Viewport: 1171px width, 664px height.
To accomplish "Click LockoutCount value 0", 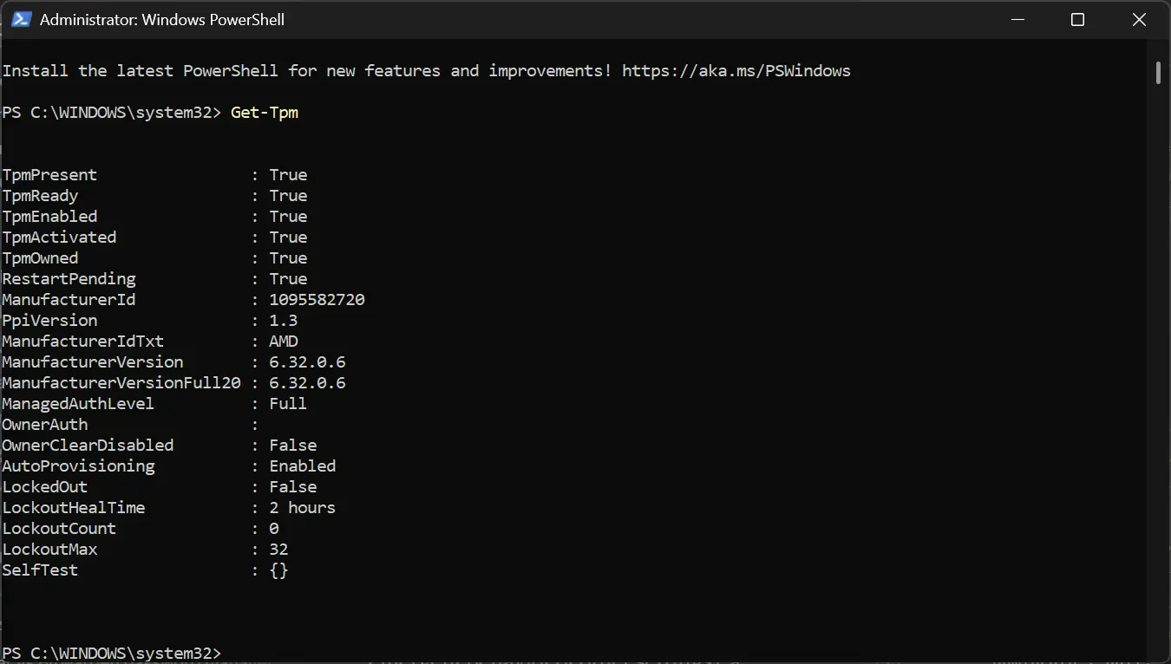I will pyautogui.click(x=274, y=529).
